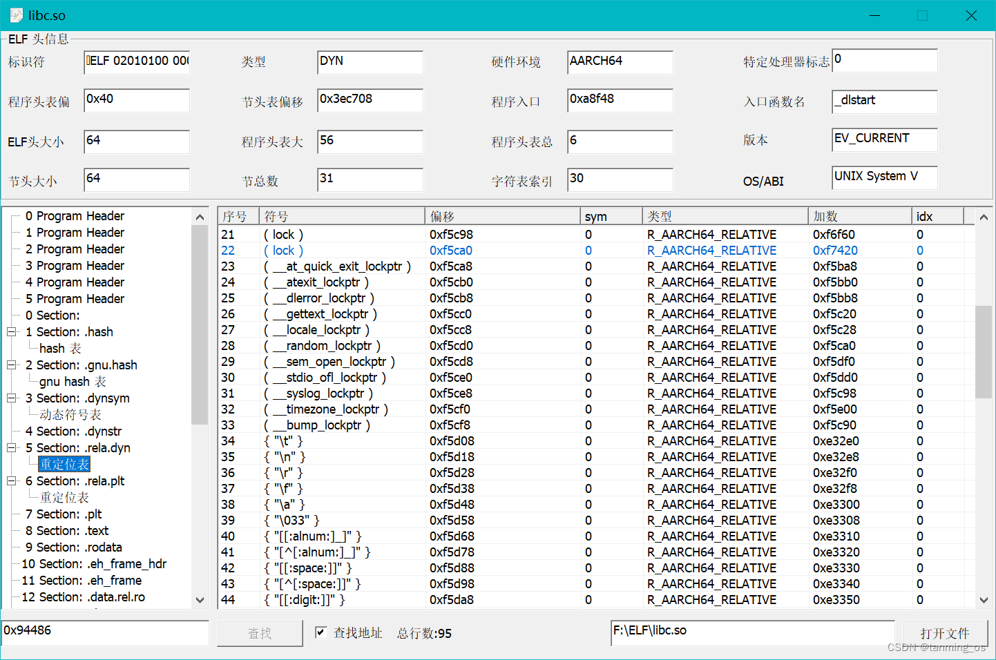The height and width of the screenshot is (660, 996).
Task: Select 0 Program Header tree item
Action: [75, 216]
